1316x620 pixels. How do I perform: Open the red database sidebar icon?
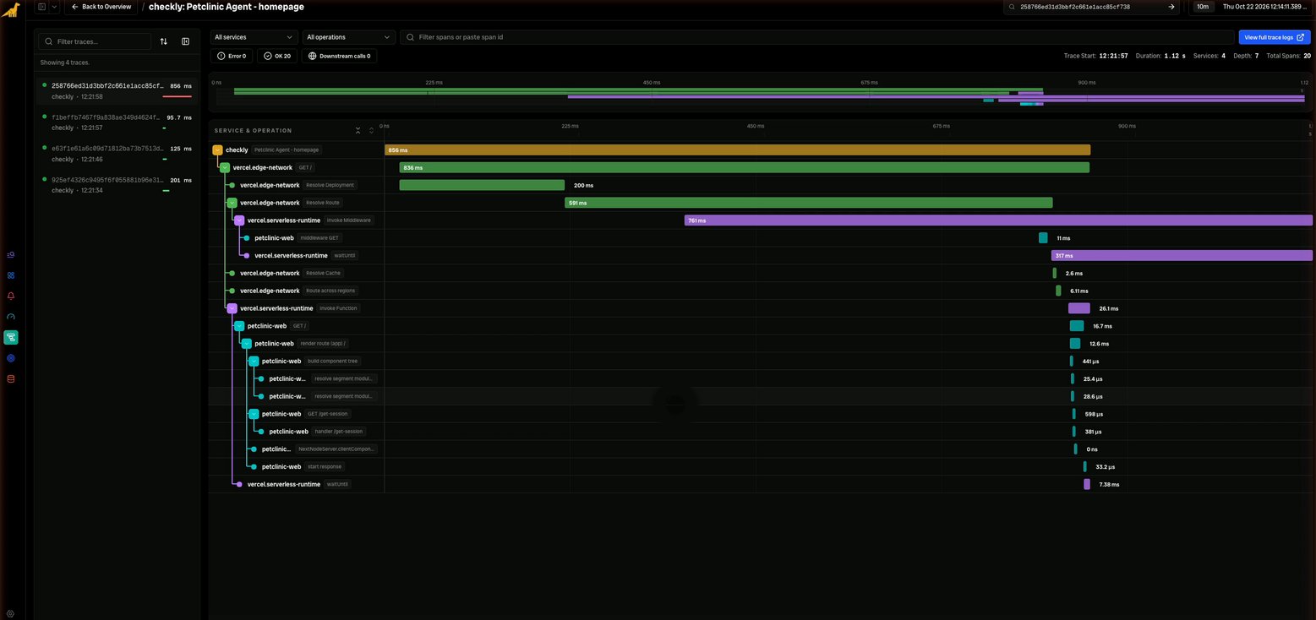pos(11,378)
